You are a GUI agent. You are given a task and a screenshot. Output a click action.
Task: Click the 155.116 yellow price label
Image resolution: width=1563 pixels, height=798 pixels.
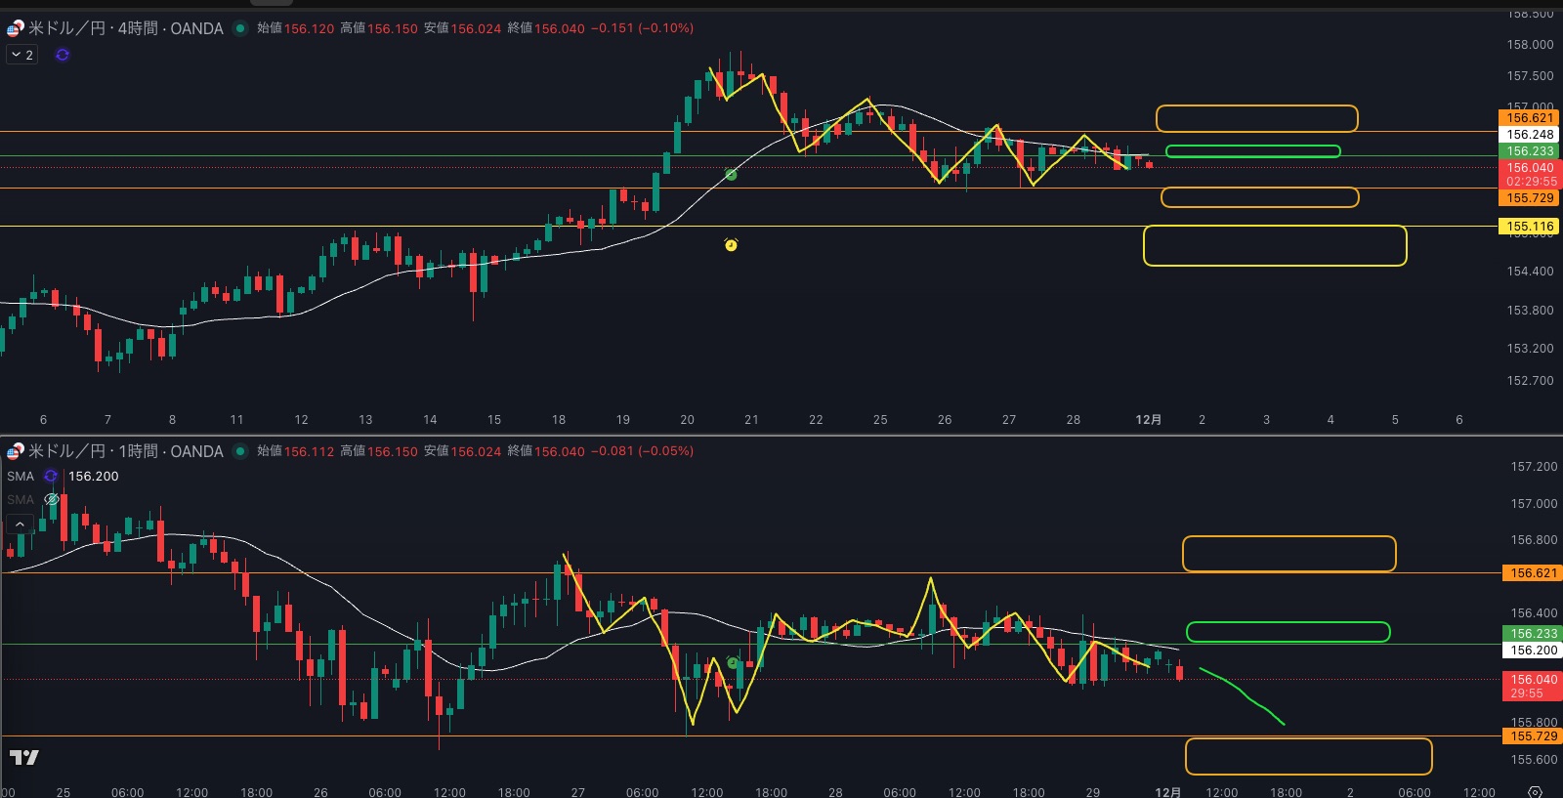click(x=1529, y=227)
